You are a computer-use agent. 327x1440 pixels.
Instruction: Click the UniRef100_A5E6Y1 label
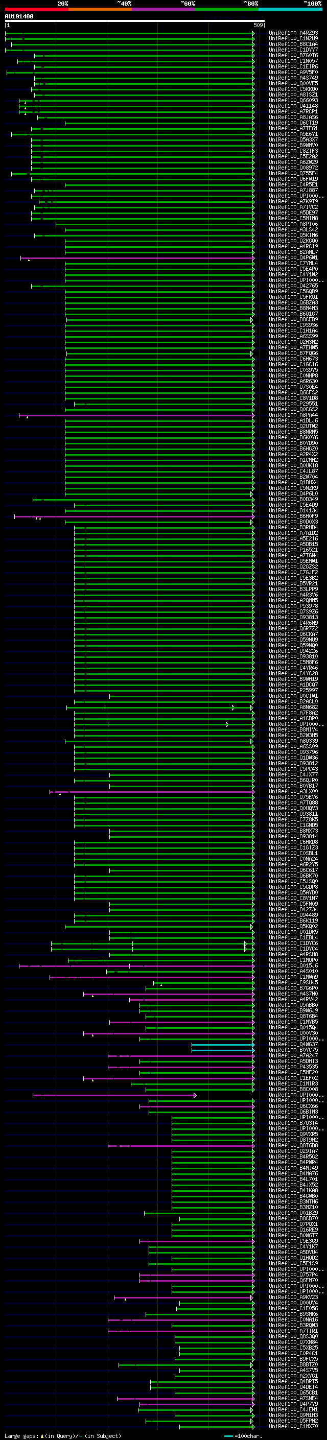(x=293, y=134)
